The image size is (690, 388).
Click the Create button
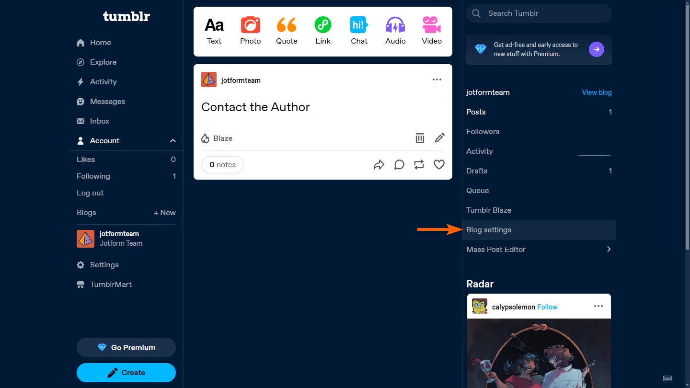[x=126, y=373]
